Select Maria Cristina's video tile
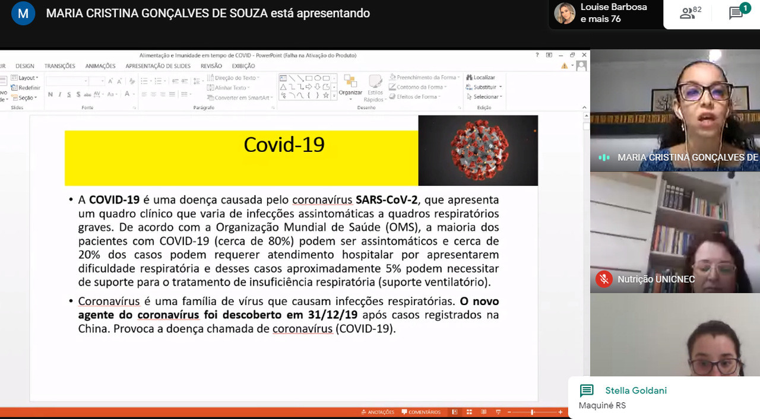 [x=675, y=110]
